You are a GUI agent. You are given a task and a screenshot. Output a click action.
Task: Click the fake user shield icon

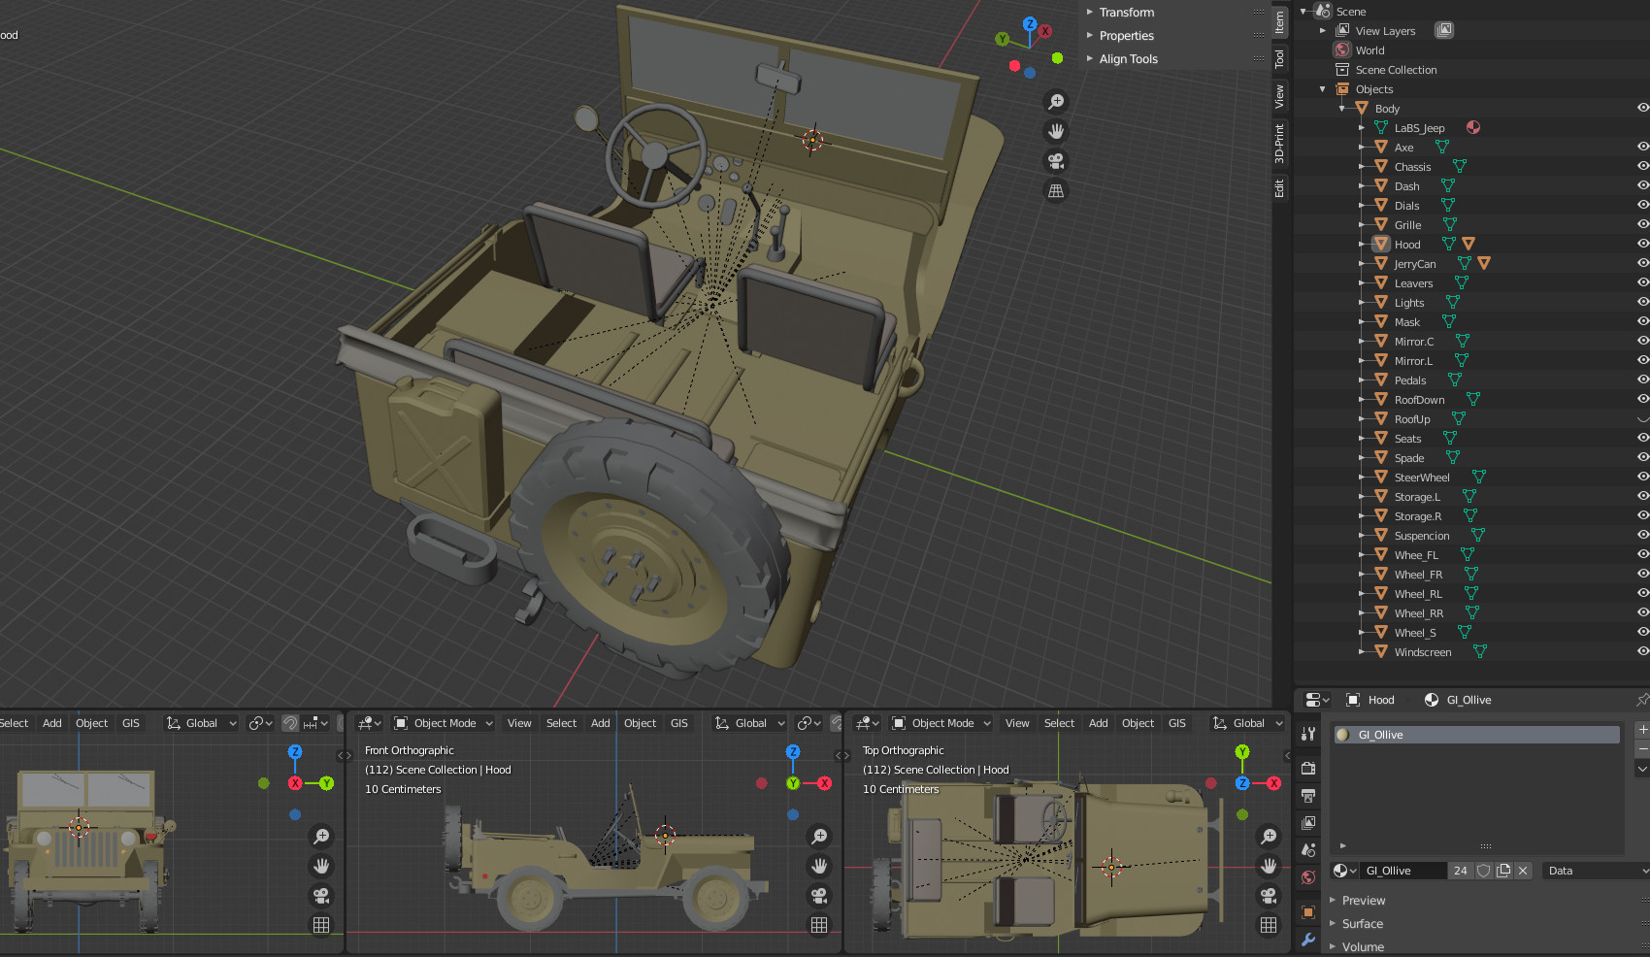[1484, 871]
